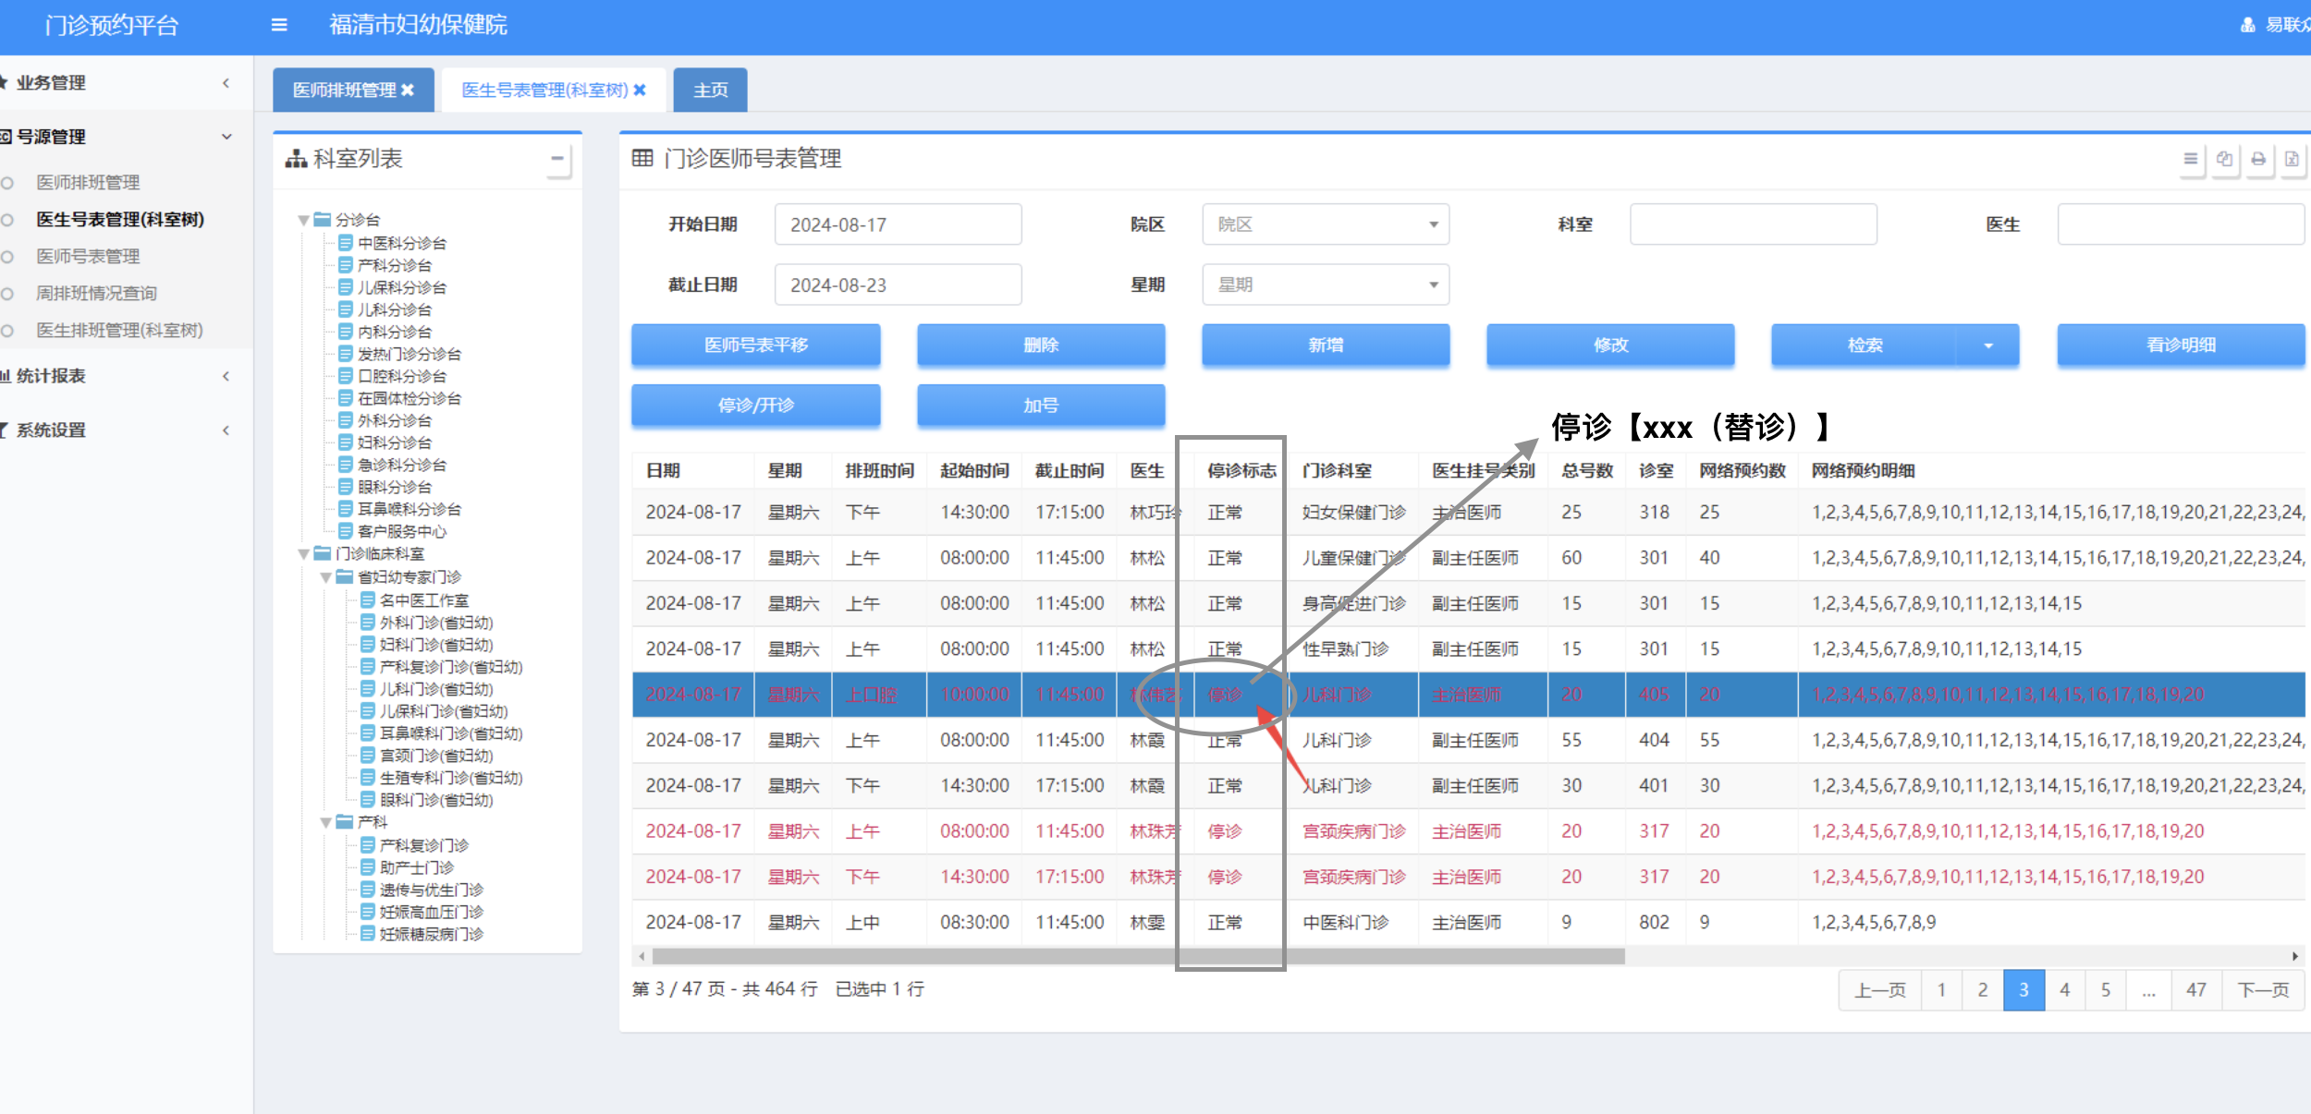Collapse the 省妇幼专家门诊 tree folder
The image size is (2311, 1114).
pyautogui.click(x=325, y=577)
